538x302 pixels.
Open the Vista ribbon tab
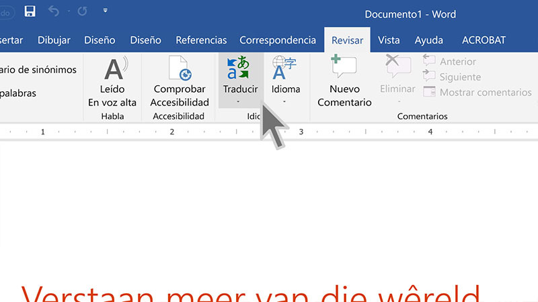point(389,40)
